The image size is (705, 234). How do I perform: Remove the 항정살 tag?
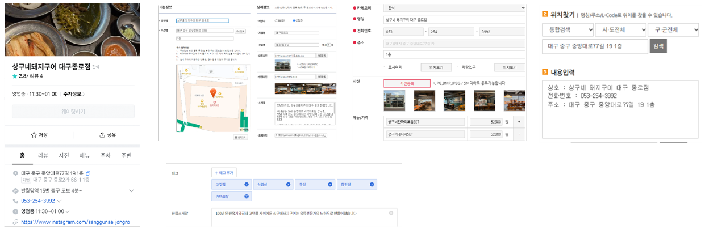tap(372, 185)
